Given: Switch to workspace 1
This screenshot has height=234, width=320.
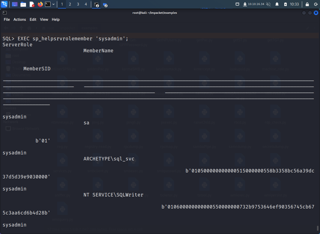Looking at the screenshot, I should point(62,4).
